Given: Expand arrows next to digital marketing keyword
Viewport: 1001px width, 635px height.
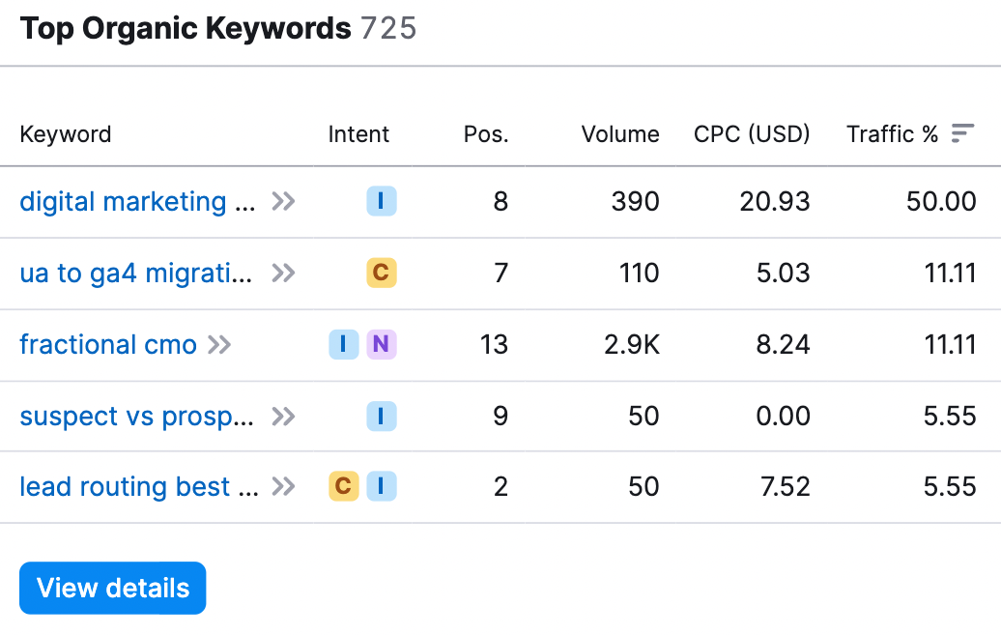Looking at the screenshot, I should click(283, 201).
